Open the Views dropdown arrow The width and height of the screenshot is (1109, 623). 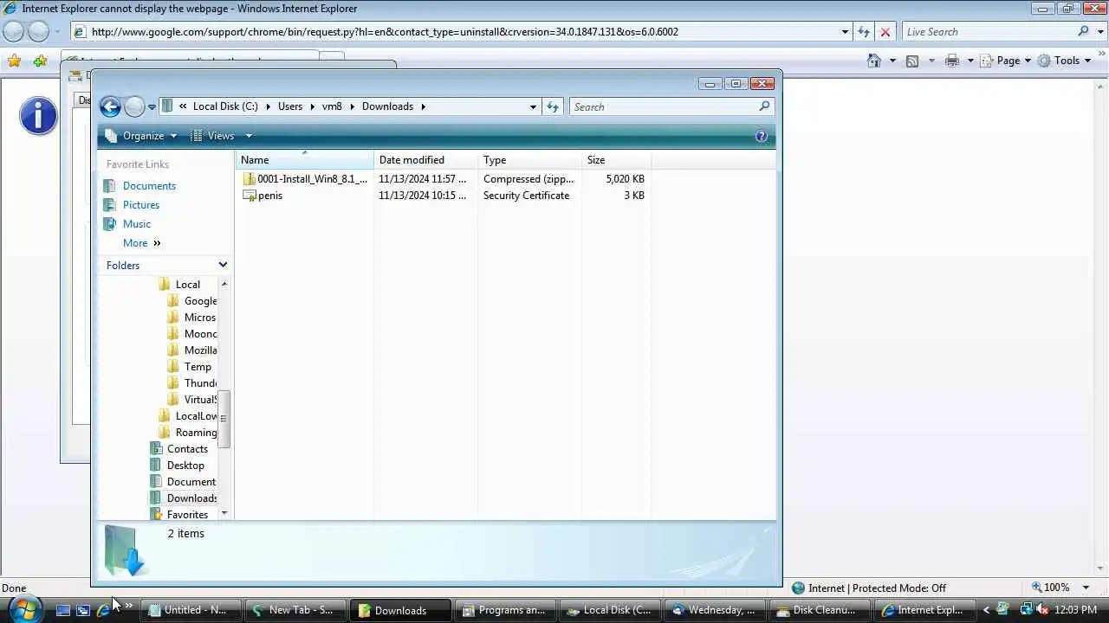(249, 136)
